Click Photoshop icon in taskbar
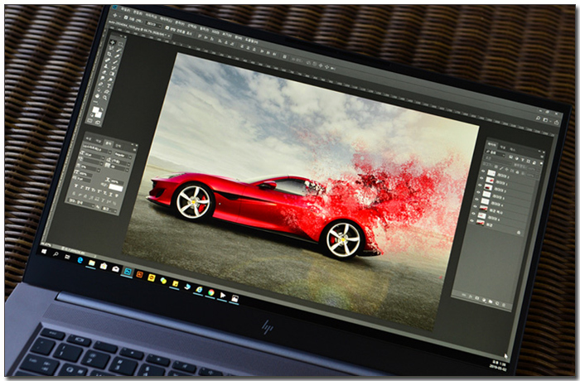580x381 pixels. [128, 272]
